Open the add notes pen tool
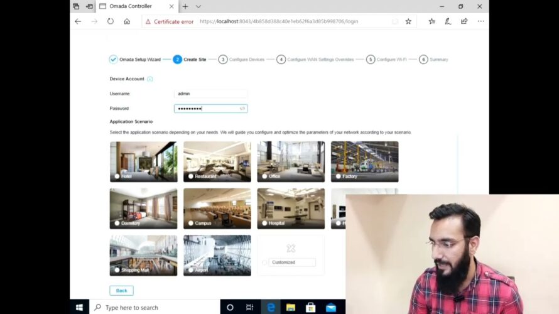This screenshot has width=559, height=314. click(x=448, y=21)
